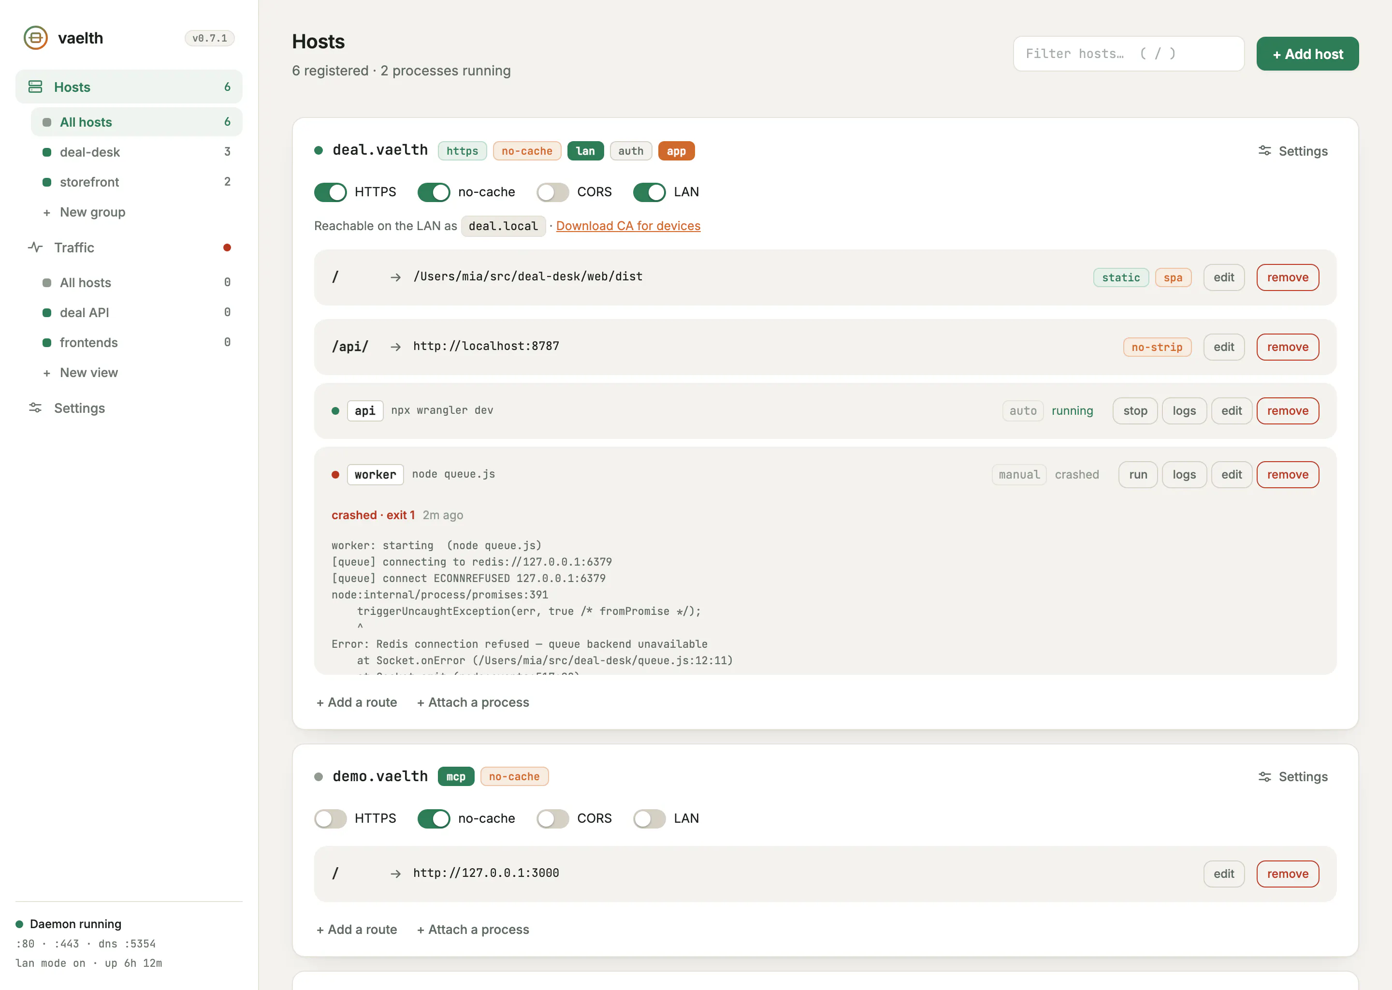Turn off LAN toggle on deal.vaelth
The height and width of the screenshot is (990, 1392).
pos(650,192)
